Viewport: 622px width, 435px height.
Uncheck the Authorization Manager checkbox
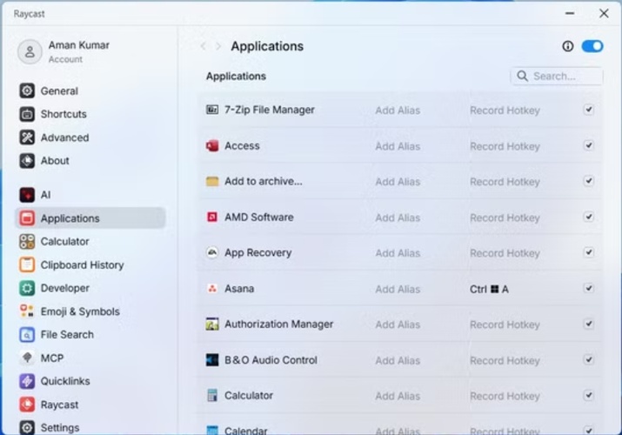point(589,324)
